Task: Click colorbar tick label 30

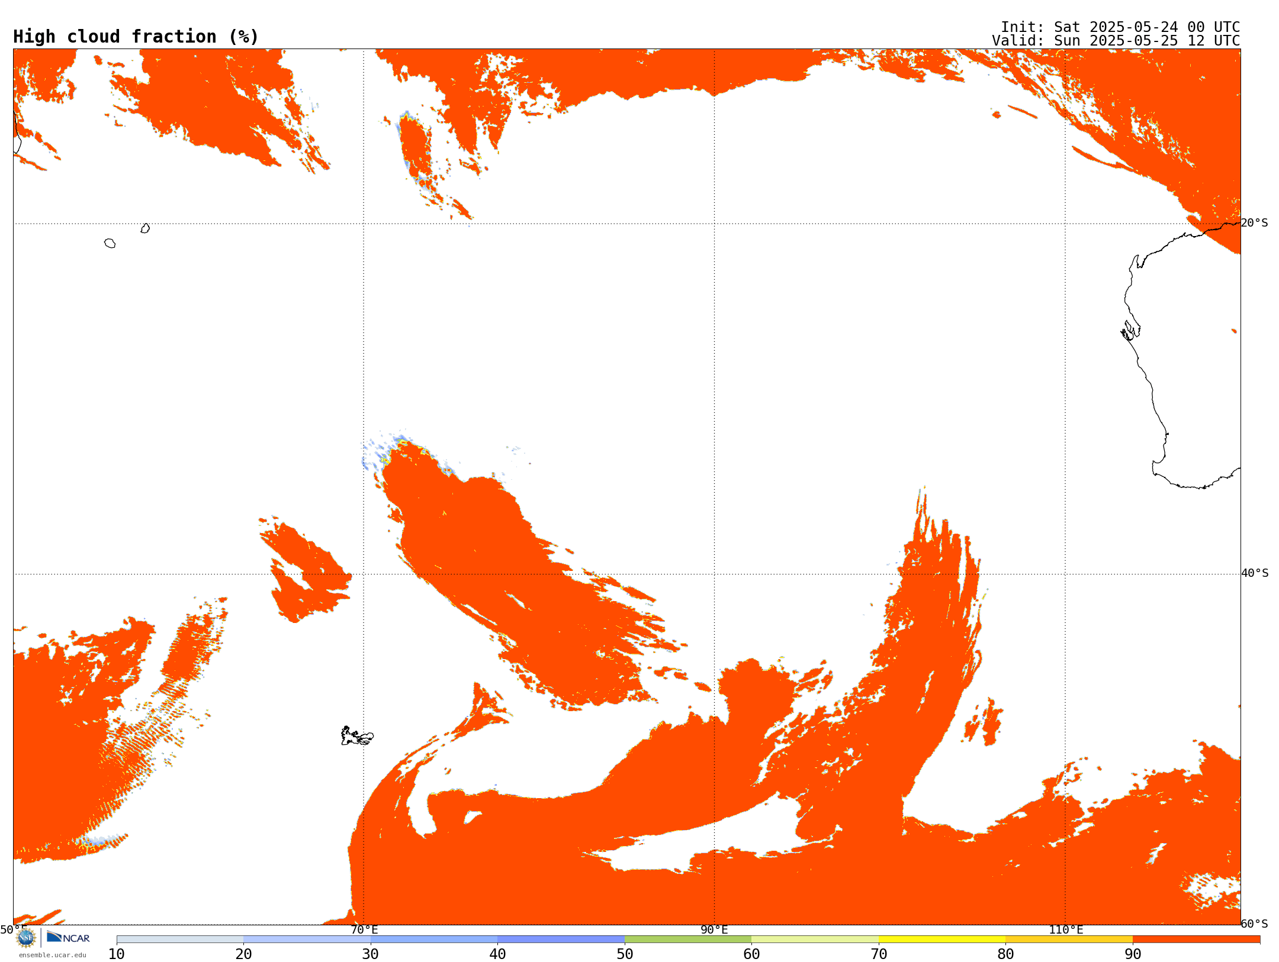Action: click(x=371, y=954)
